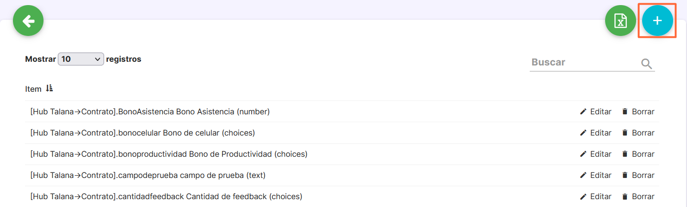Click the green back arrow button
Screen dimensions: 687x207
[x=28, y=21]
